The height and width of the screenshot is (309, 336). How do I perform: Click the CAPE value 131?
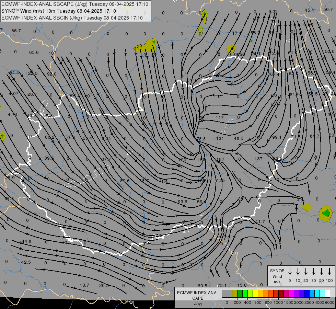[220, 138]
